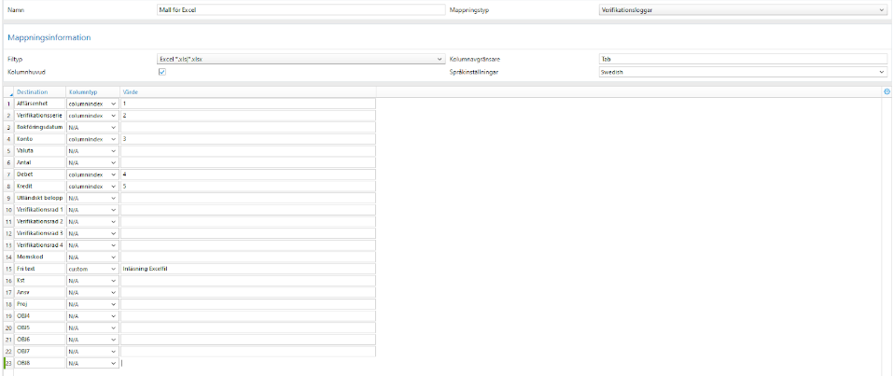Open grid settings gear icon

pos(886,91)
